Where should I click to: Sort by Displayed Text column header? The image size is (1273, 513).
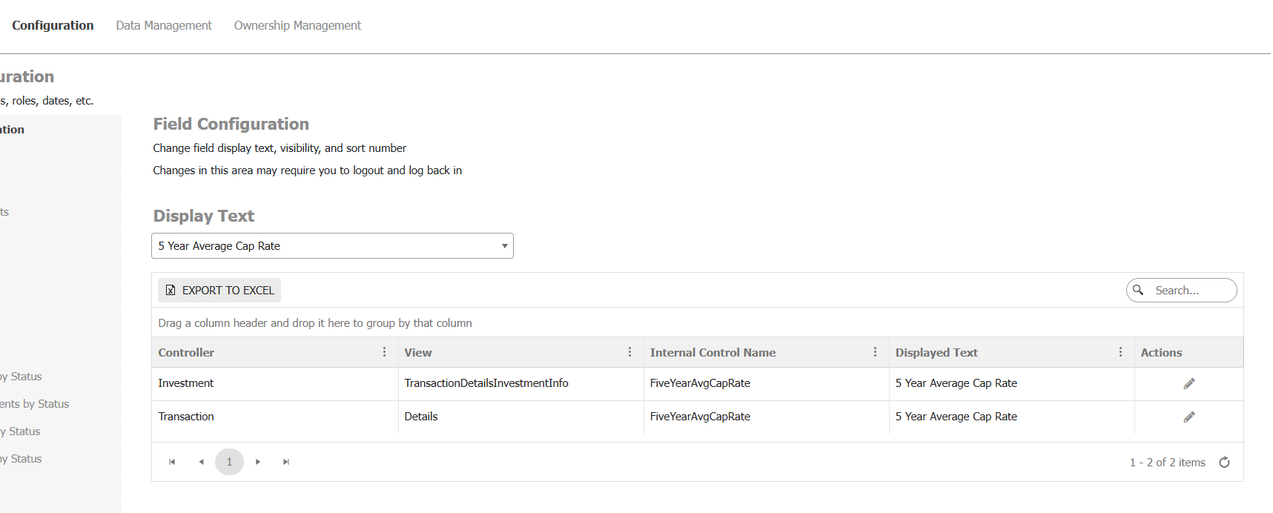pyautogui.click(x=936, y=353)
